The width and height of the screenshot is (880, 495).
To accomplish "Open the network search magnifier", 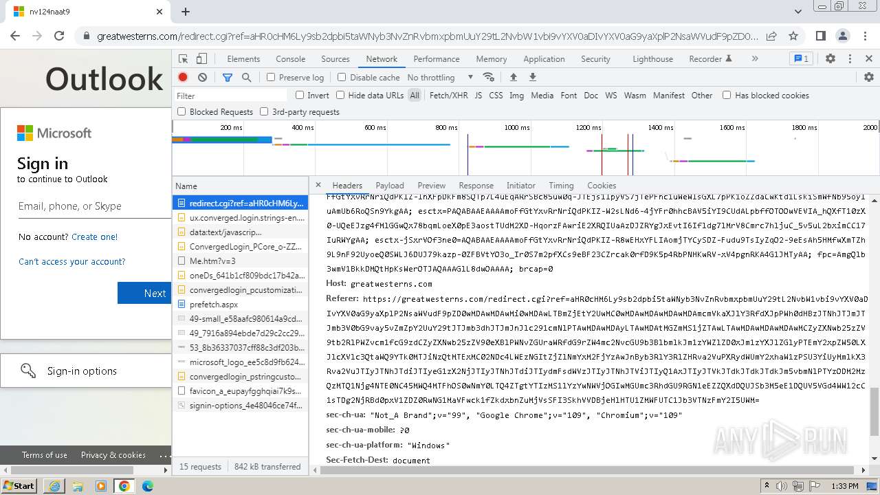I will pyautogui.click(x=247, y=78).
